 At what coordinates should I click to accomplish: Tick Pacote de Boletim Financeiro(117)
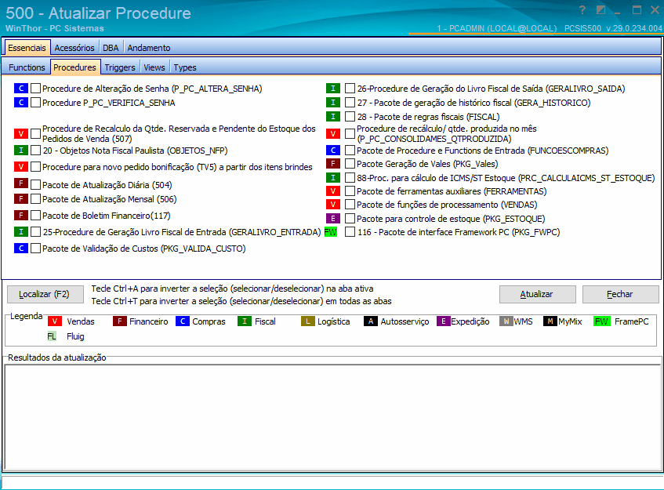click(35, 216)
